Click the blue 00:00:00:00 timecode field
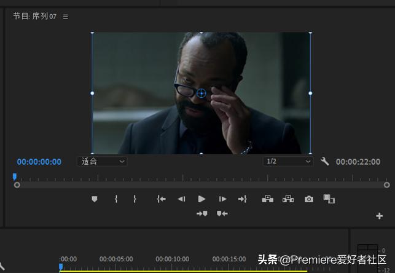Screen dimensions: 395x273 (39, 162)
